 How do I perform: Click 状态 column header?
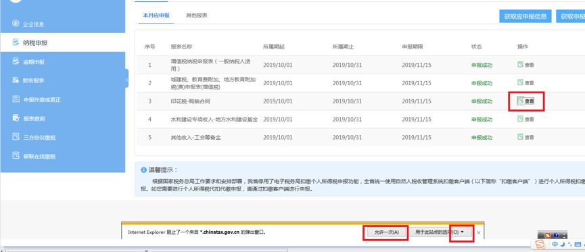[476, 47]
